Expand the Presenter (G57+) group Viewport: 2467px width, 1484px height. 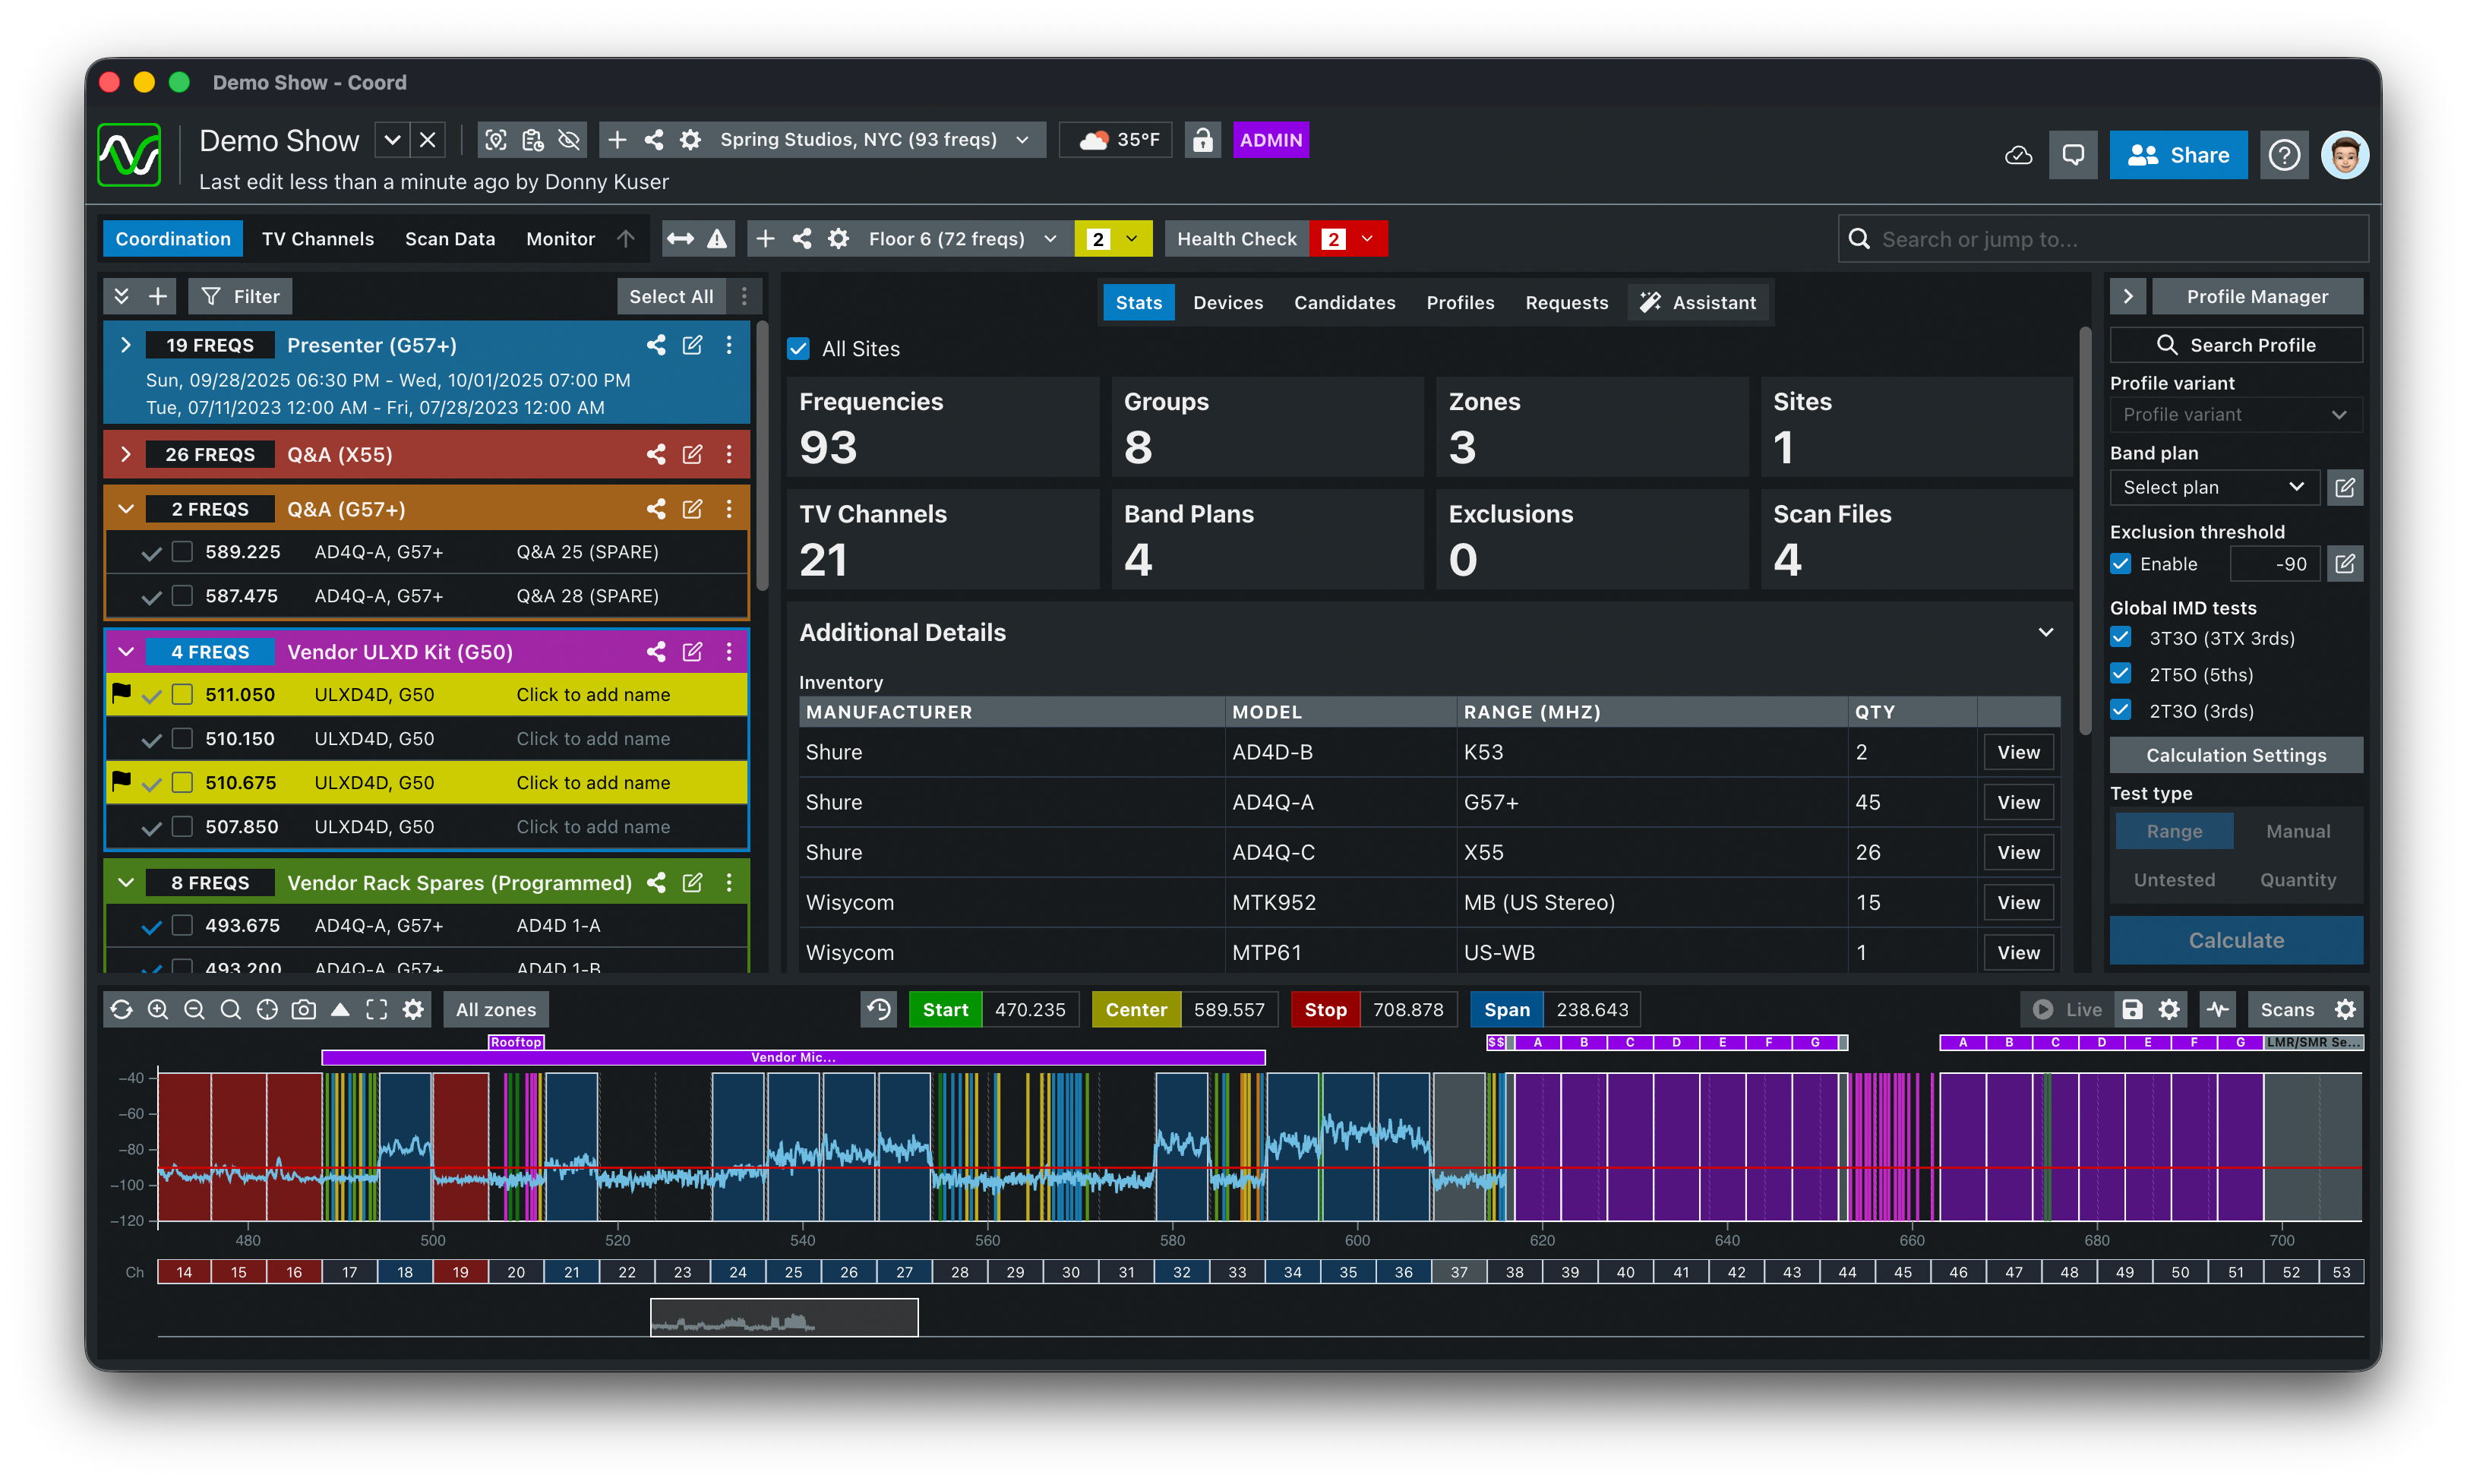pos(126,345)
